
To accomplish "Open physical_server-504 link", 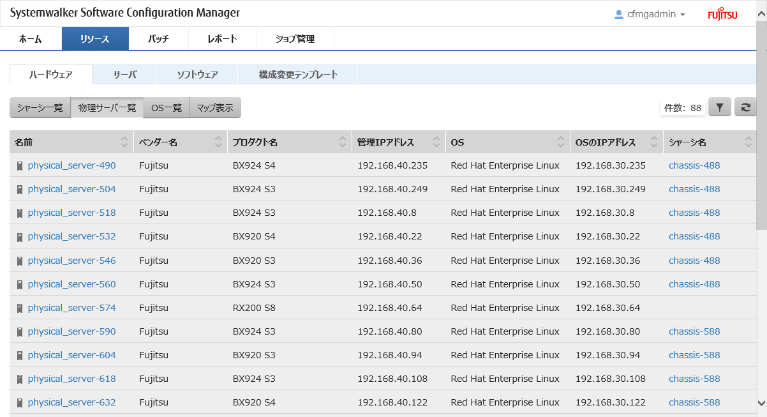I will pos(71,189).
